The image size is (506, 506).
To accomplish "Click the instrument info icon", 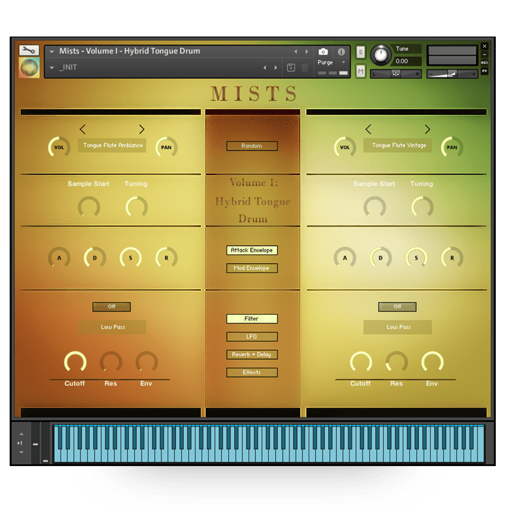I will tap(341, 52).
